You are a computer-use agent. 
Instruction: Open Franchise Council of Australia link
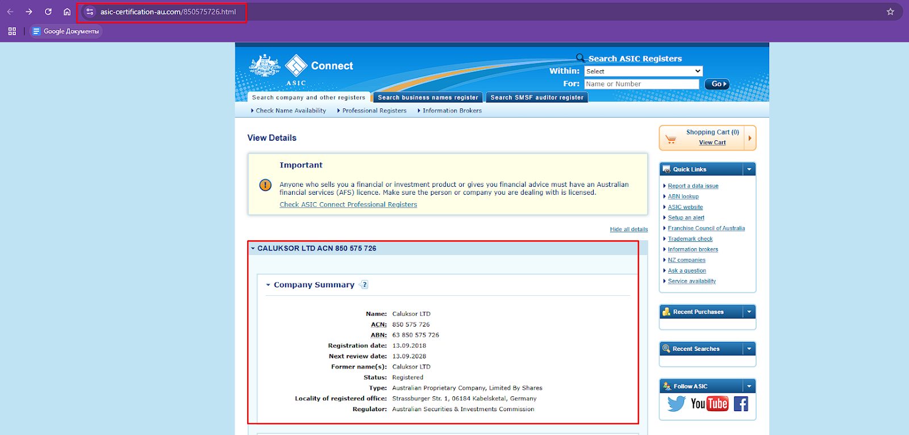(x=706, y=228)
